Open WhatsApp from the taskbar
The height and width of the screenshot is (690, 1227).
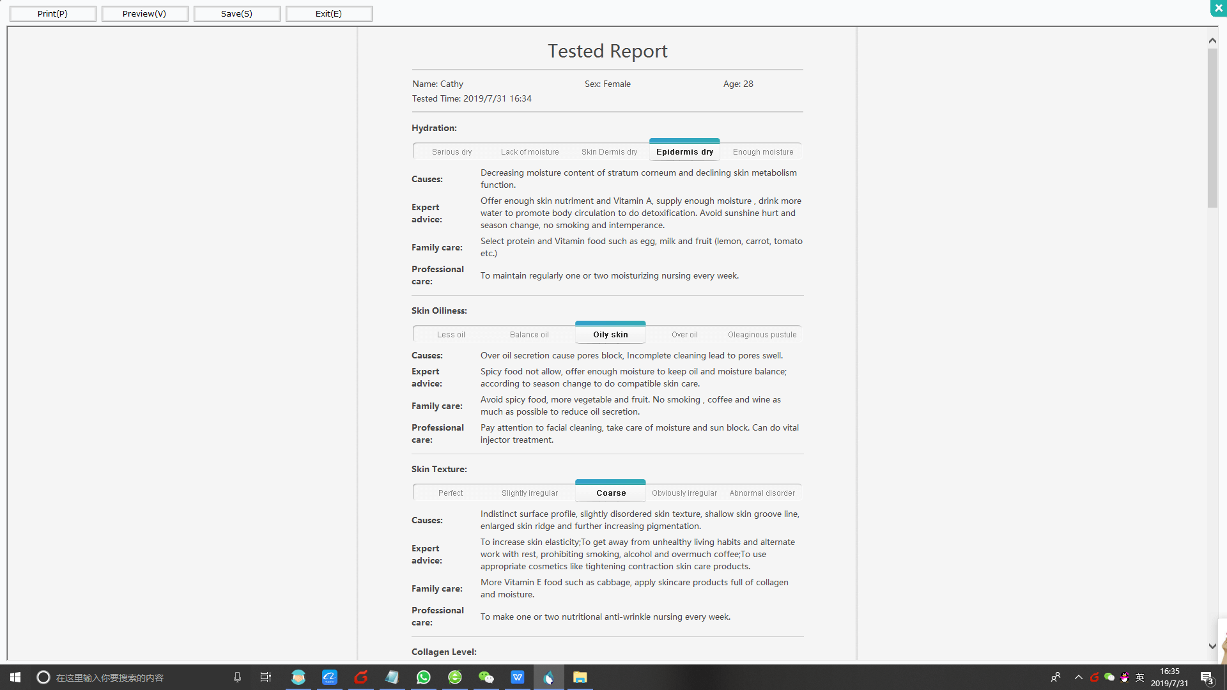(x=423, y=677)
